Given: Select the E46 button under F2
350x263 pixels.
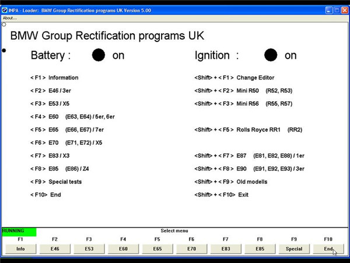Looking at the screenshot, I should tap(55, 249).
